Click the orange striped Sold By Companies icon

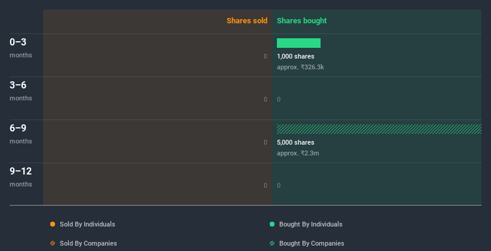coord(53,243)
